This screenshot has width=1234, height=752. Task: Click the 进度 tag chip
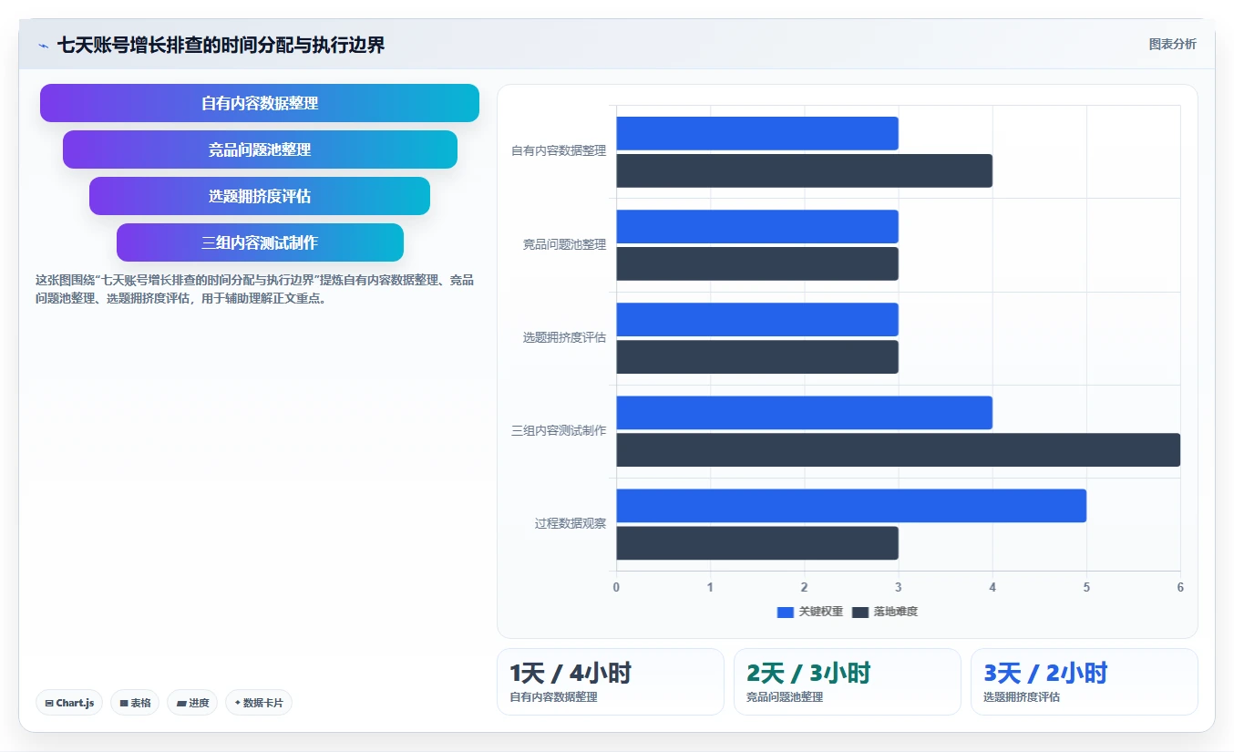click(x=192, y=703)
